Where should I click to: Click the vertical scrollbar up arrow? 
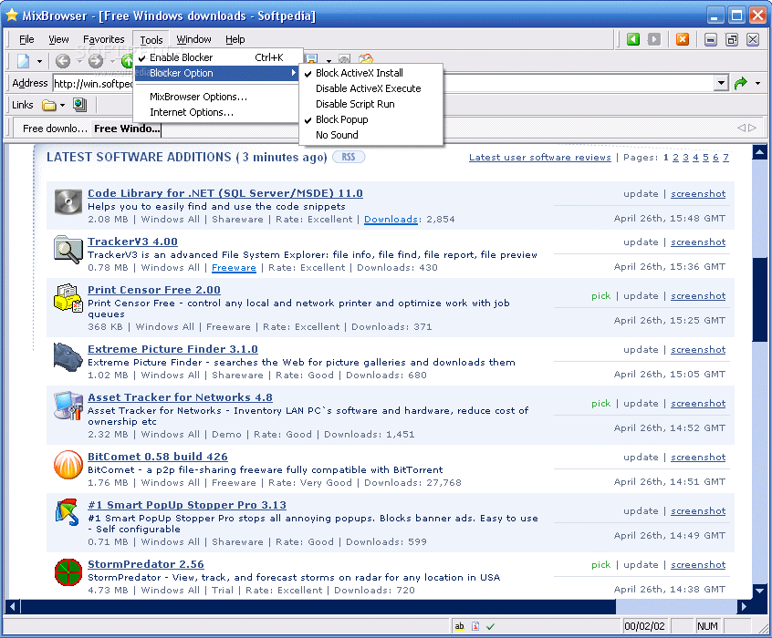(759, 152)
